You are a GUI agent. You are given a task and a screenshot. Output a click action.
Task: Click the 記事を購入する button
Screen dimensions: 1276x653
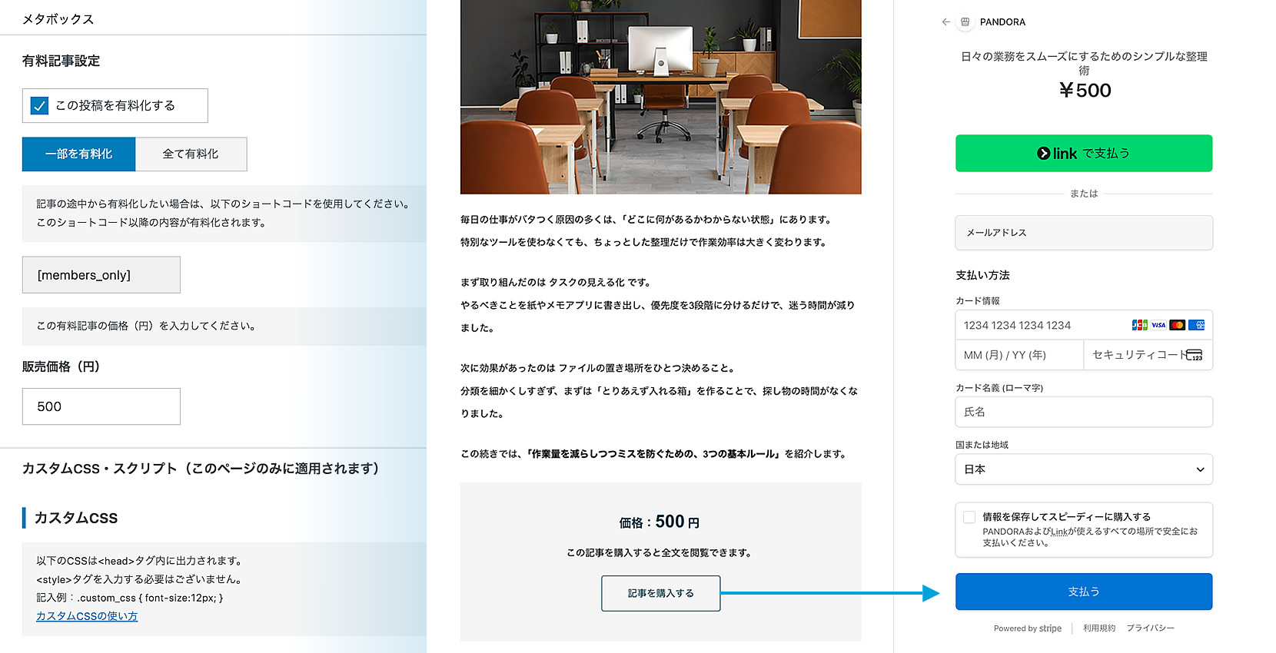661,593
